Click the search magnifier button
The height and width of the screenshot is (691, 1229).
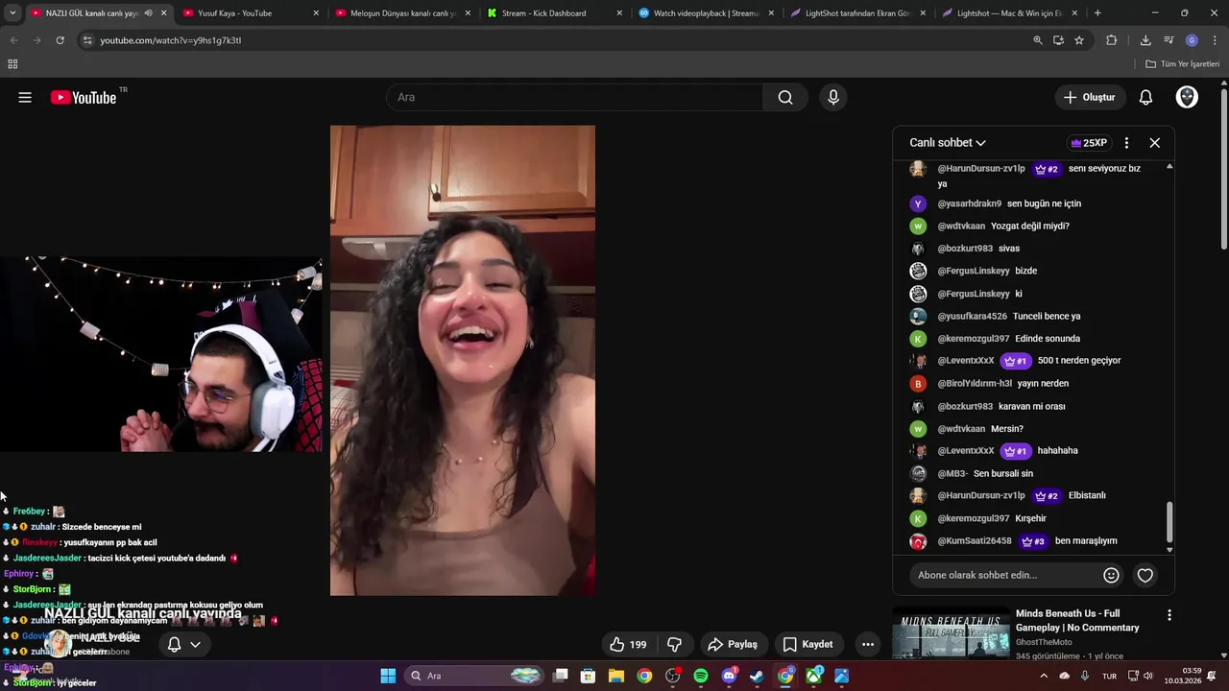point(785,97)
